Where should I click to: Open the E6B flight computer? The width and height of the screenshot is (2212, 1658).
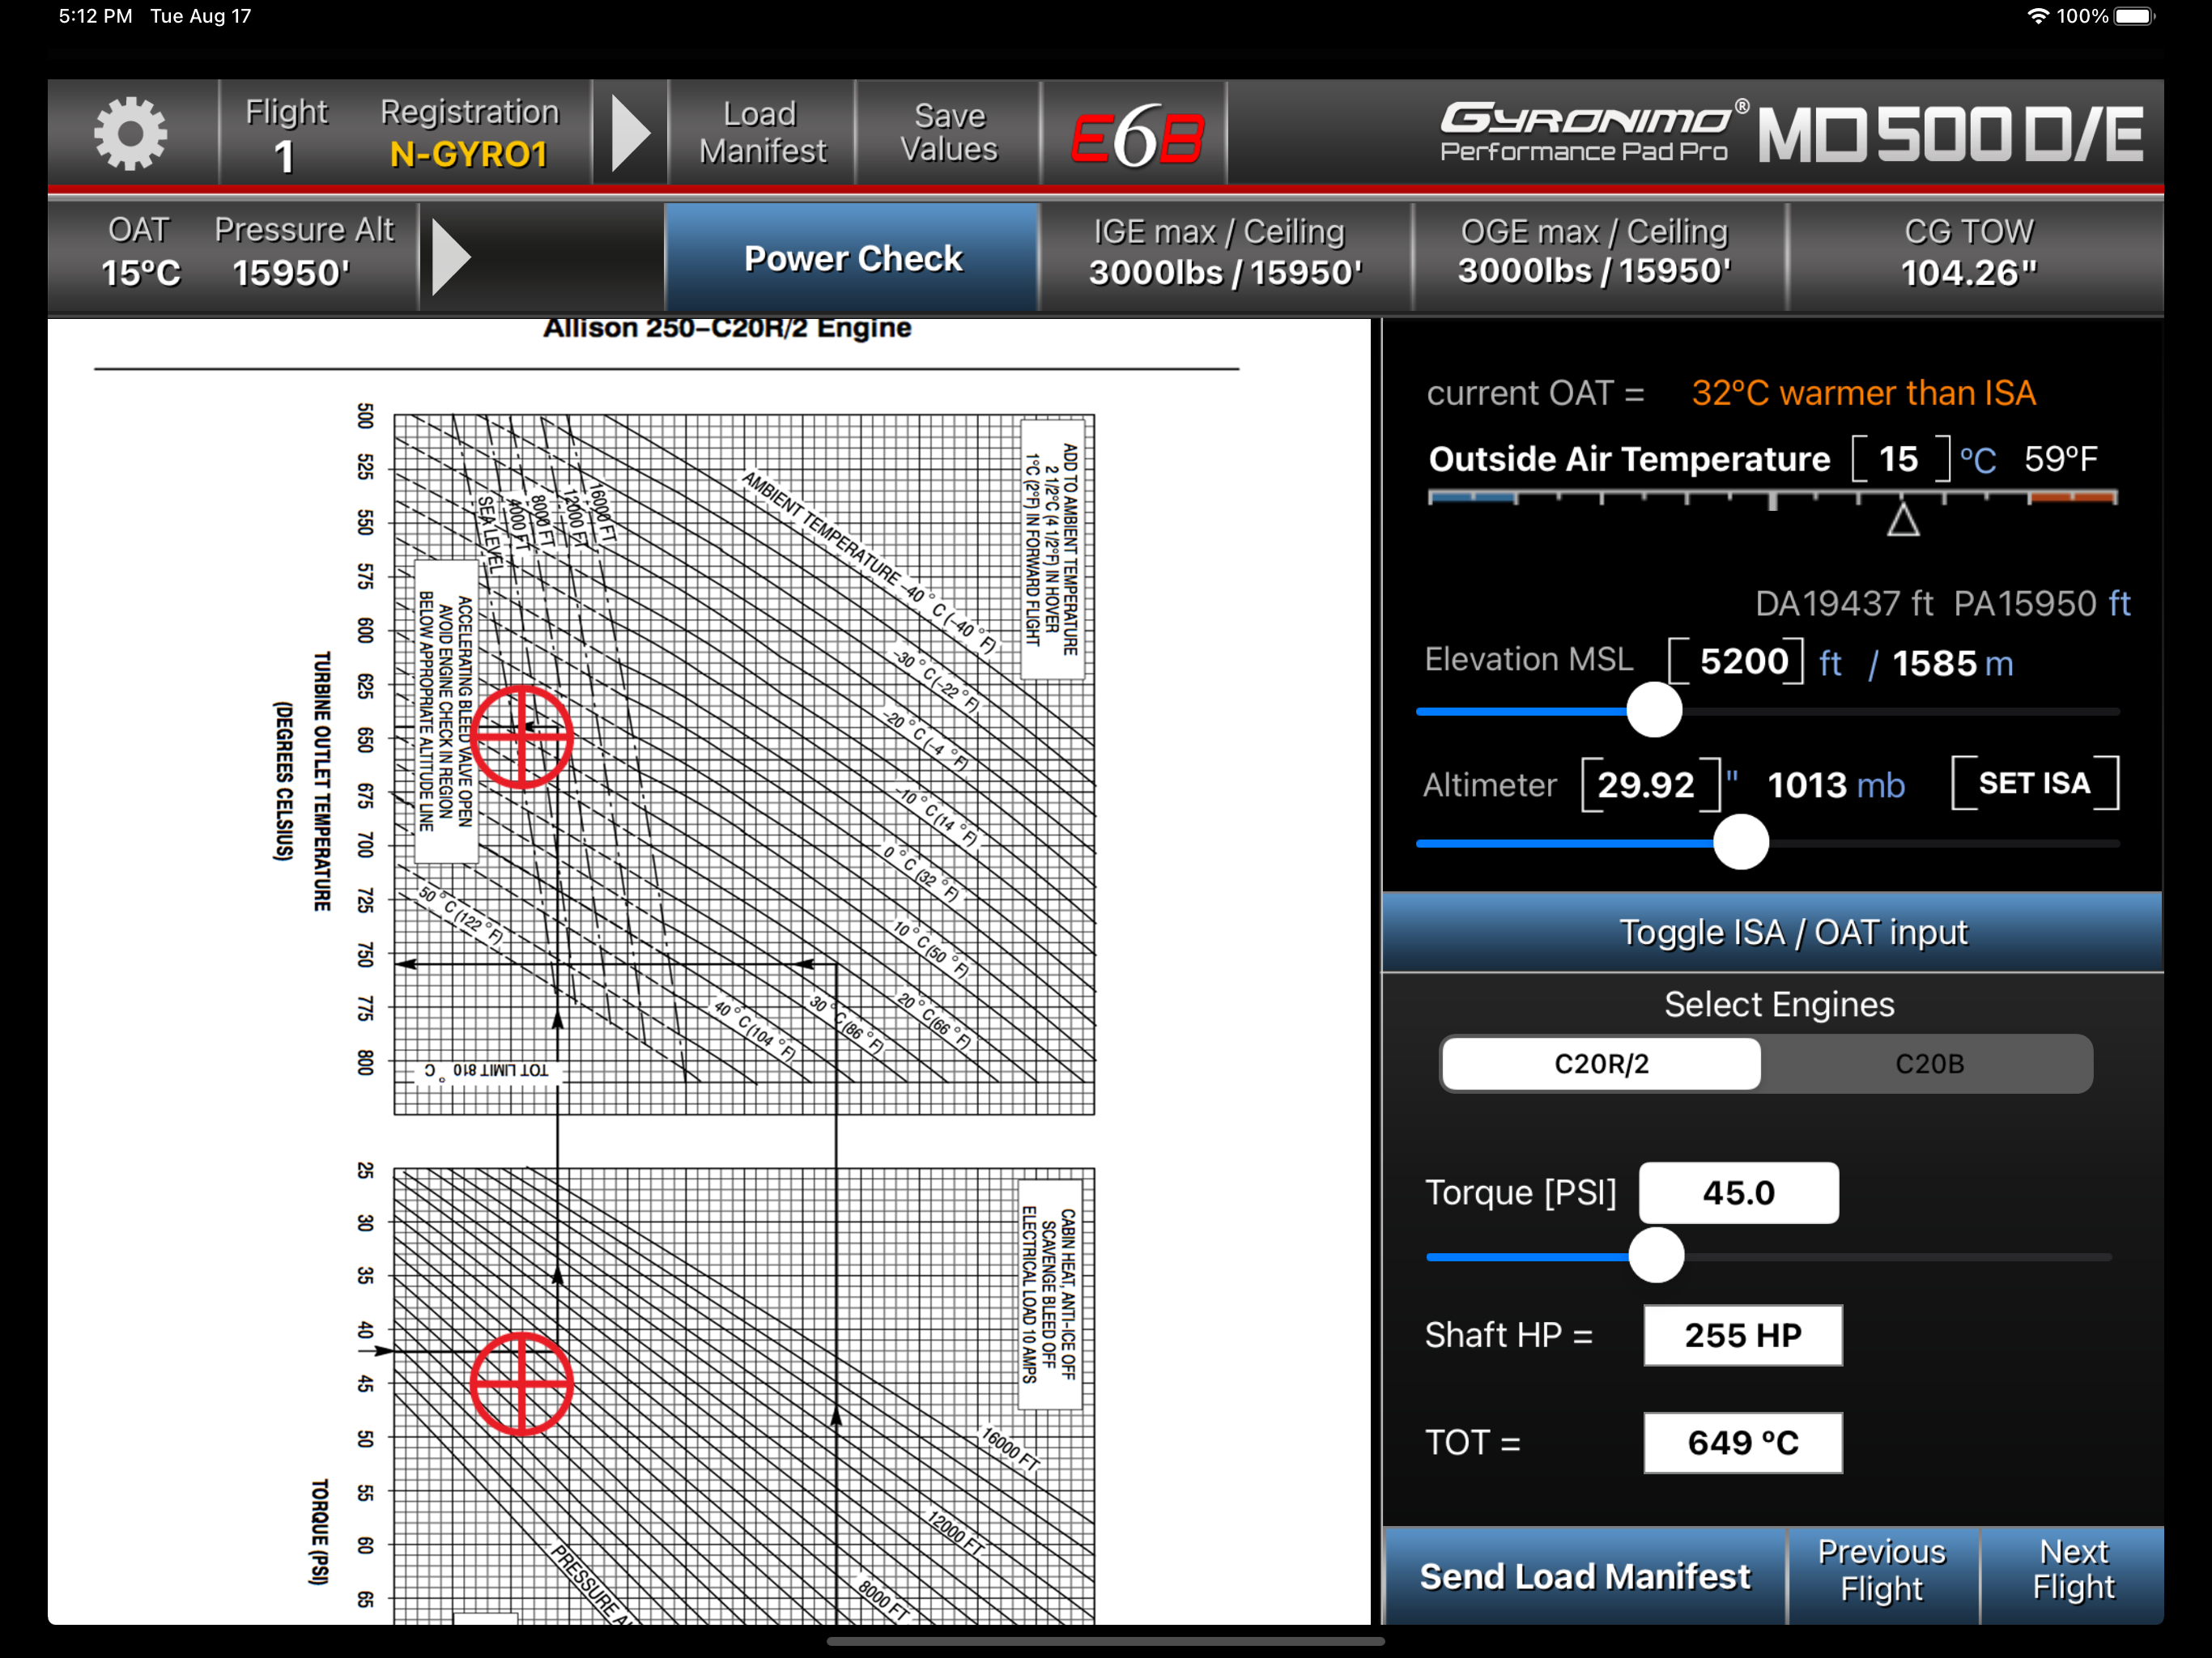[x=1136, y=135]
